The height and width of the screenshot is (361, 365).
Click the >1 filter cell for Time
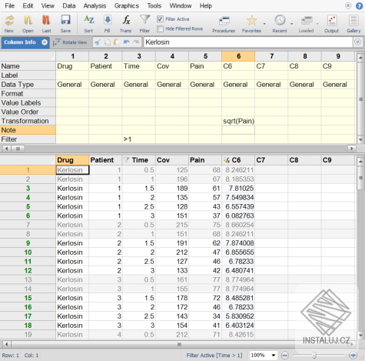pos(138,139)
